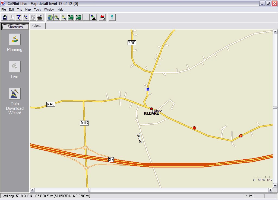Click the Live label text in sidebar
The width and height of the screenshot is (278, 200).
[x=15, y=77]
